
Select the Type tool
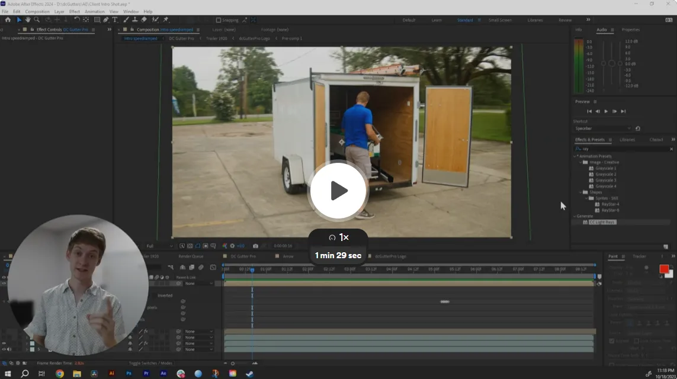(x=115, y=20)
